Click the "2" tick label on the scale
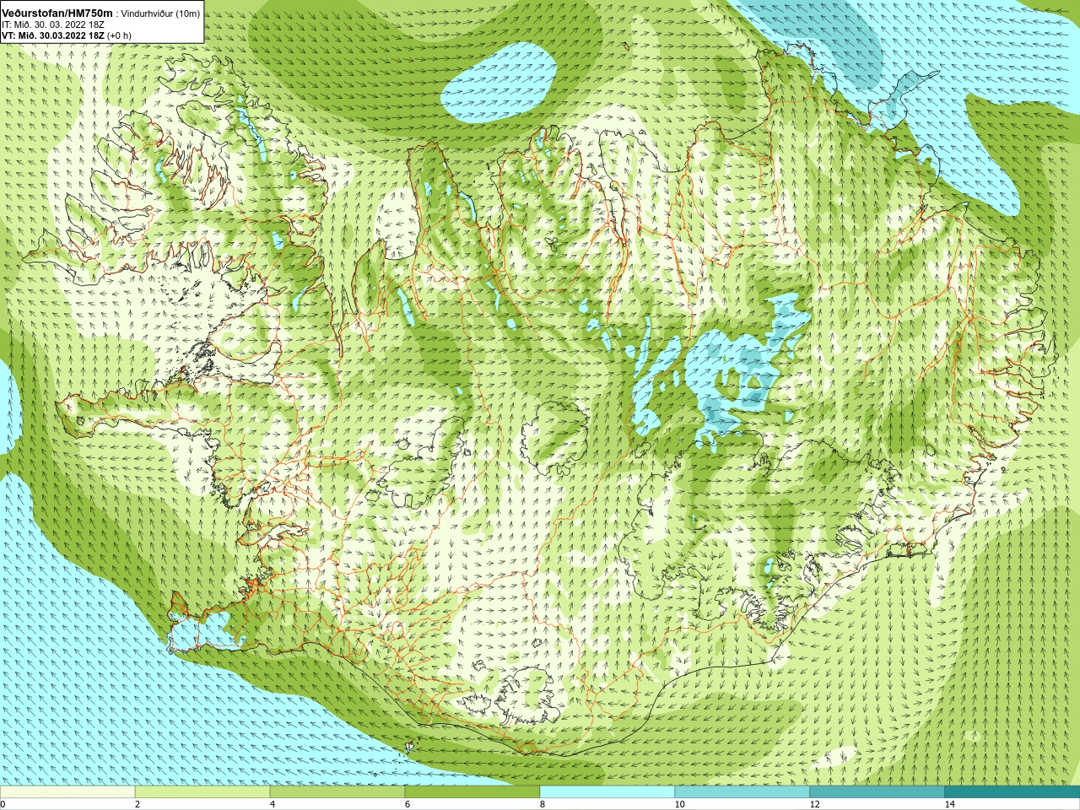The image size is (1080, 810). [x=138, y=804]
